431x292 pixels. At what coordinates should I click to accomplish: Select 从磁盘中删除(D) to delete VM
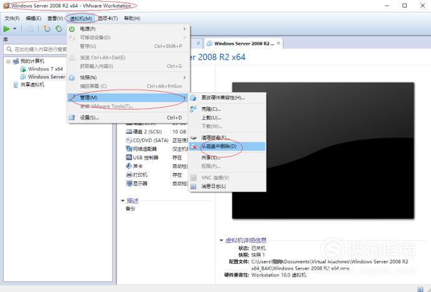point(227,146)
